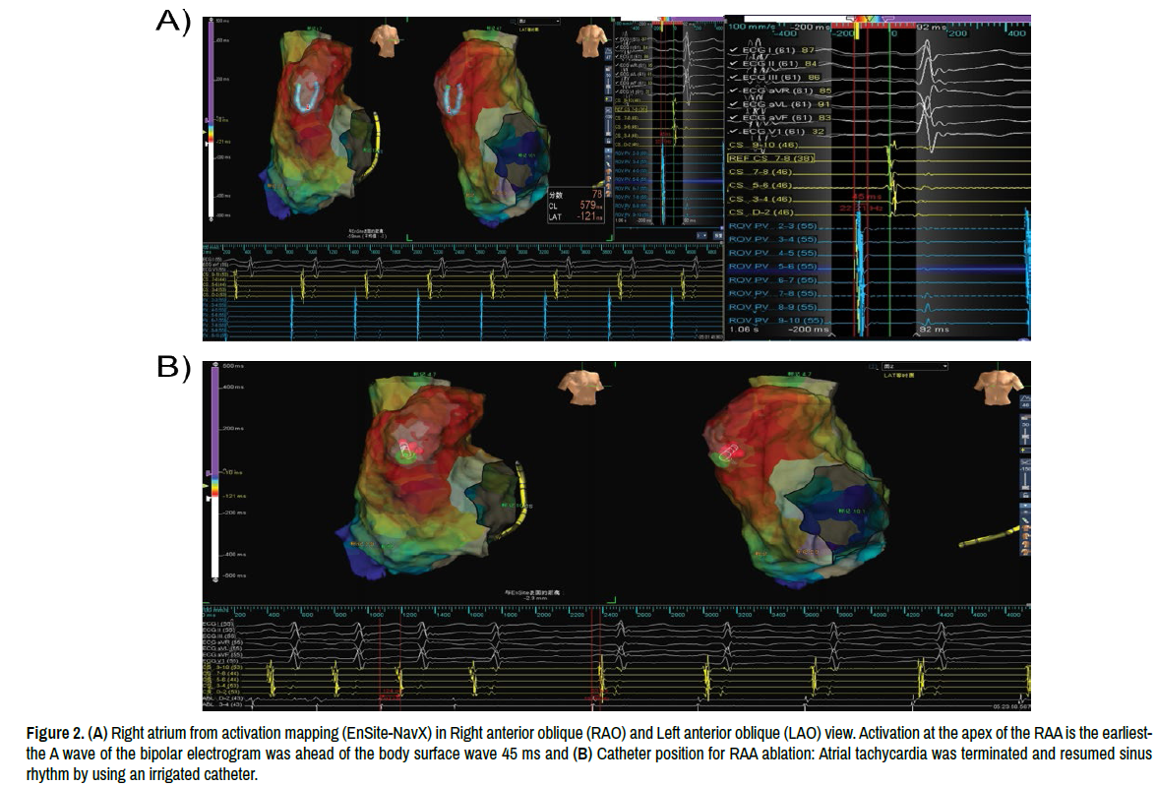This screenshot has width=1157, height=786.
Task: Uncheck the ECG III trace checkbox
Action: [x=734, y=77]
